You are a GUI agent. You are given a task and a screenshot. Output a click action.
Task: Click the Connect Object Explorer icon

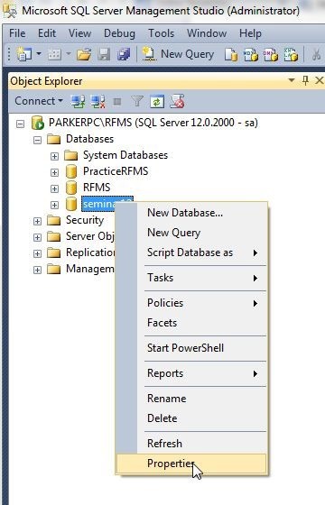[78, 101]
